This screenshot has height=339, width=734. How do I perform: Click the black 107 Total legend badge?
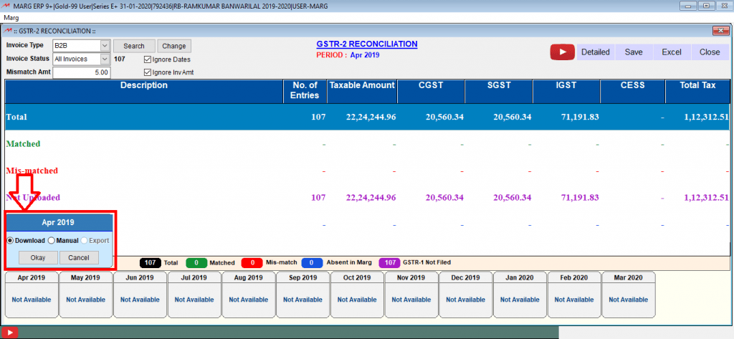point(151,263)
